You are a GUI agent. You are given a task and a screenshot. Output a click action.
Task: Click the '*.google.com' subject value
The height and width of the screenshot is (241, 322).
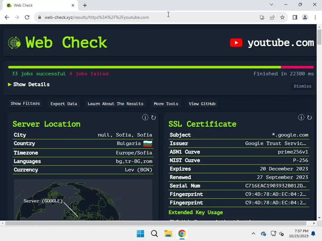click(290, 135)
